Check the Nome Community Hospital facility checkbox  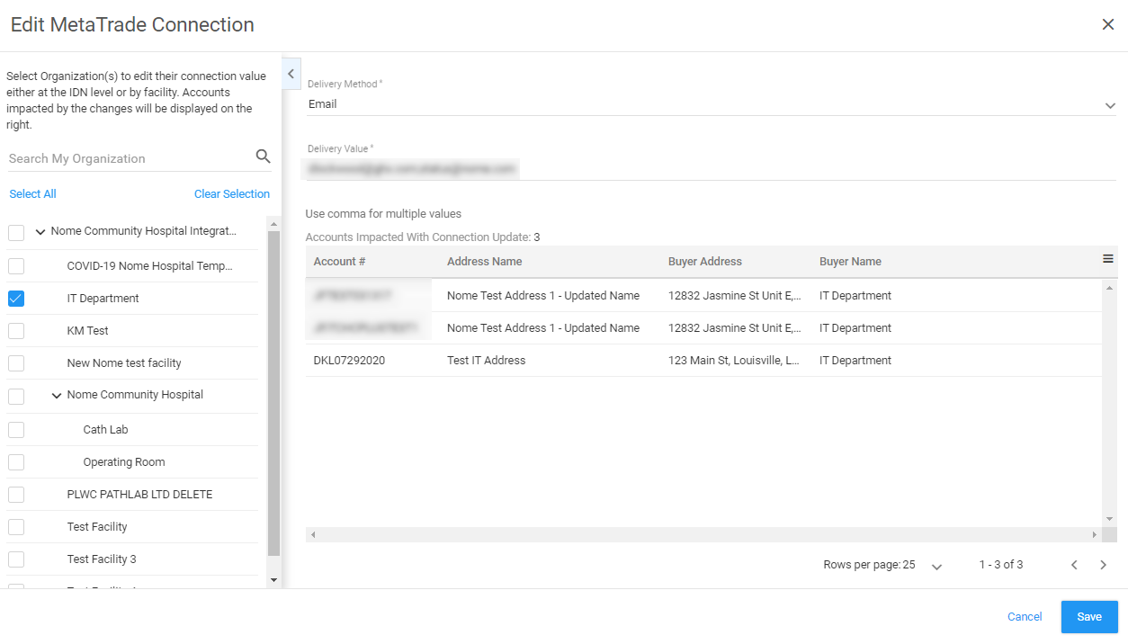[16, 396]
